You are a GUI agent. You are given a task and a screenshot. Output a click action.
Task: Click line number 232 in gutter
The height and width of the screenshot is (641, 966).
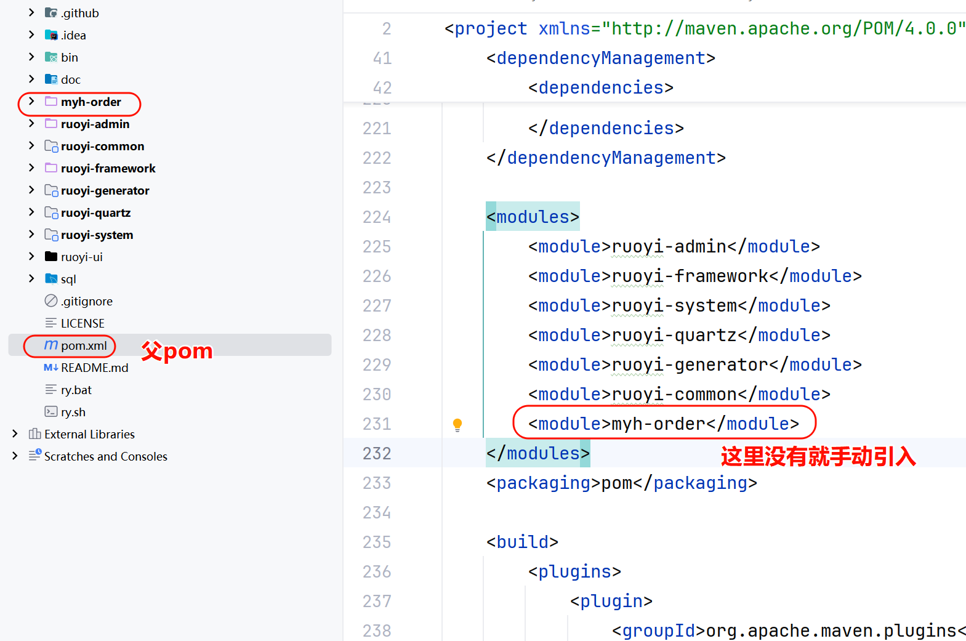376,453
